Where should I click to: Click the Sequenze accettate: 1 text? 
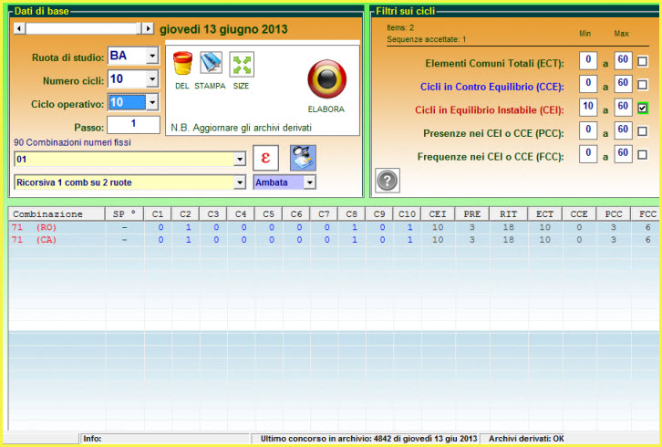point(427,39)
